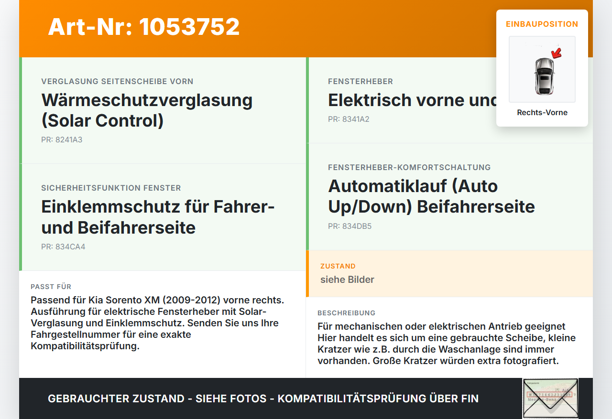Click 'VERGLASUNG SEITENSCHEIBE VORN' label

(117, 82)
